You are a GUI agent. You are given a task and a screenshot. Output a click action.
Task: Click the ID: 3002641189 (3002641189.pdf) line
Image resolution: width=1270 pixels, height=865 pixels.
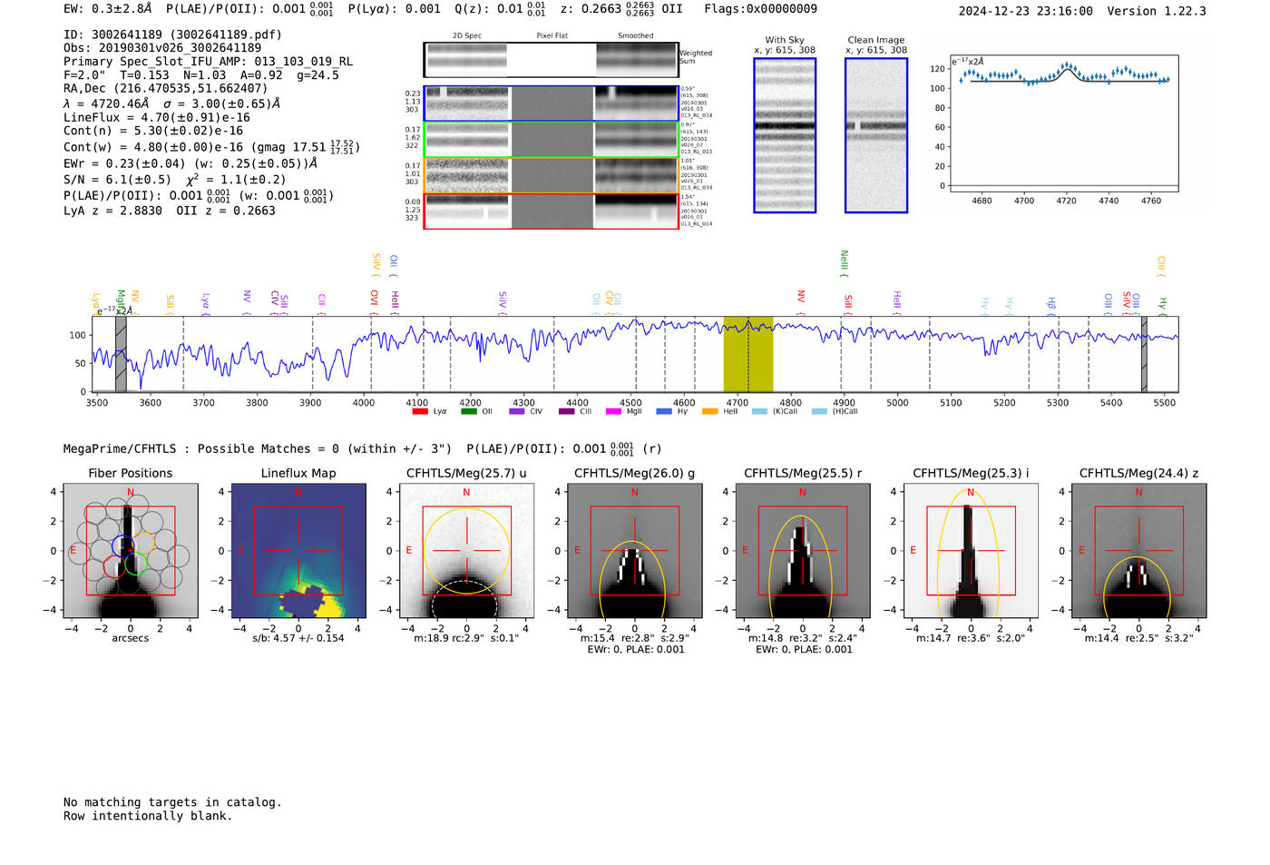(172, 34)
